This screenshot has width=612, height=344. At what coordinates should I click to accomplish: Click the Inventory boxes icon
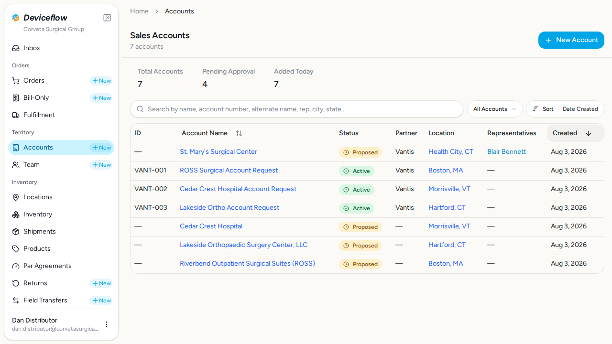click(x=16, y=215)
